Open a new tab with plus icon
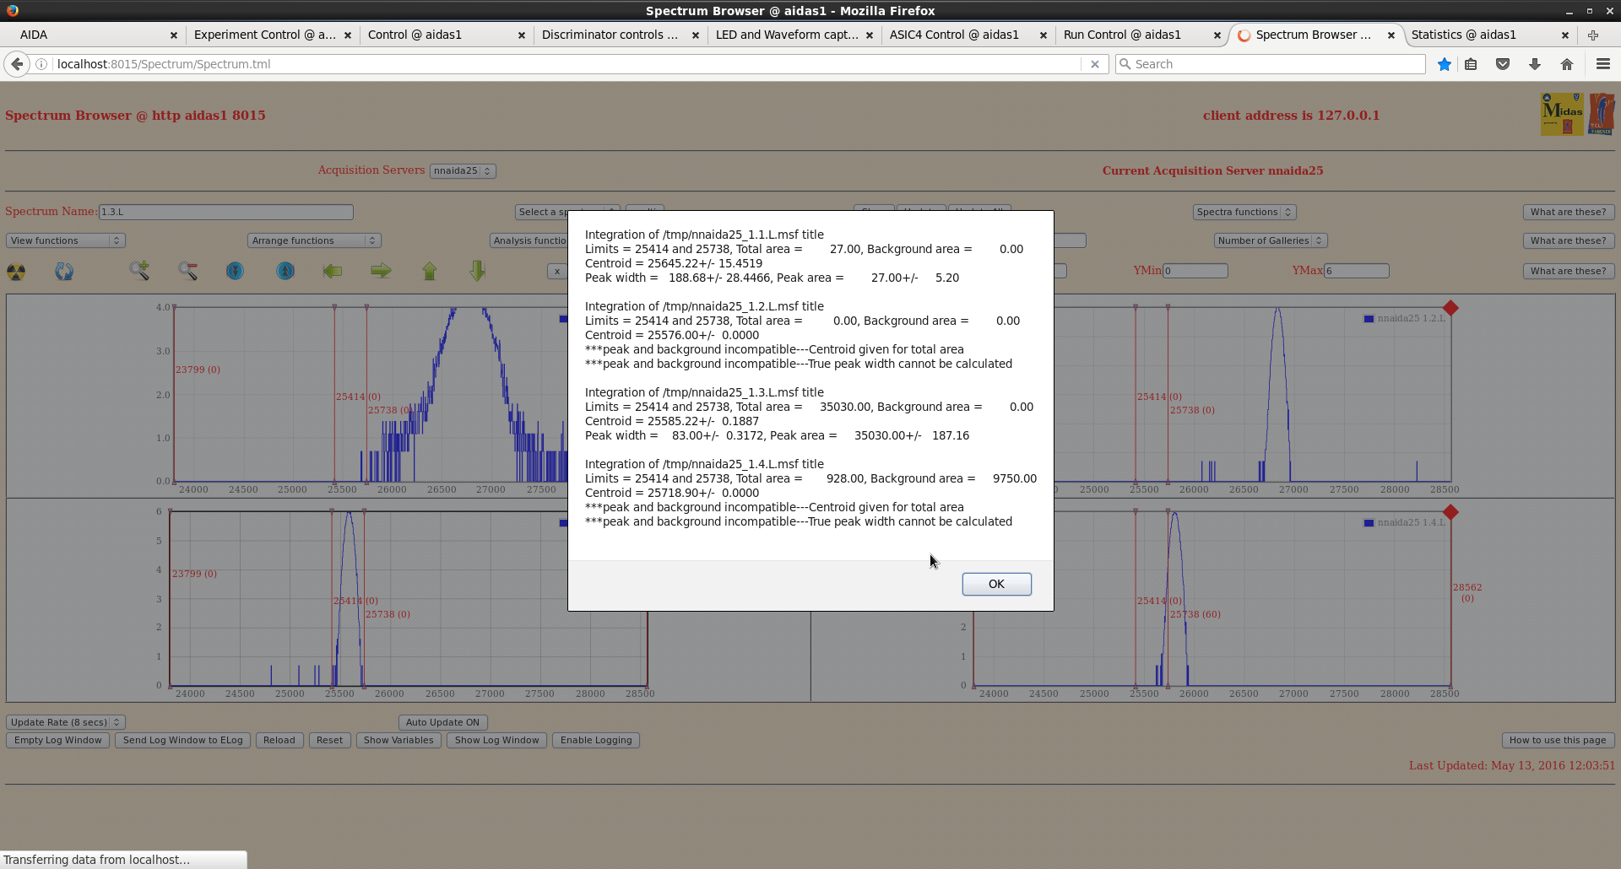This screenshot has height=869, width=1621. click(x=1593, y=35)
